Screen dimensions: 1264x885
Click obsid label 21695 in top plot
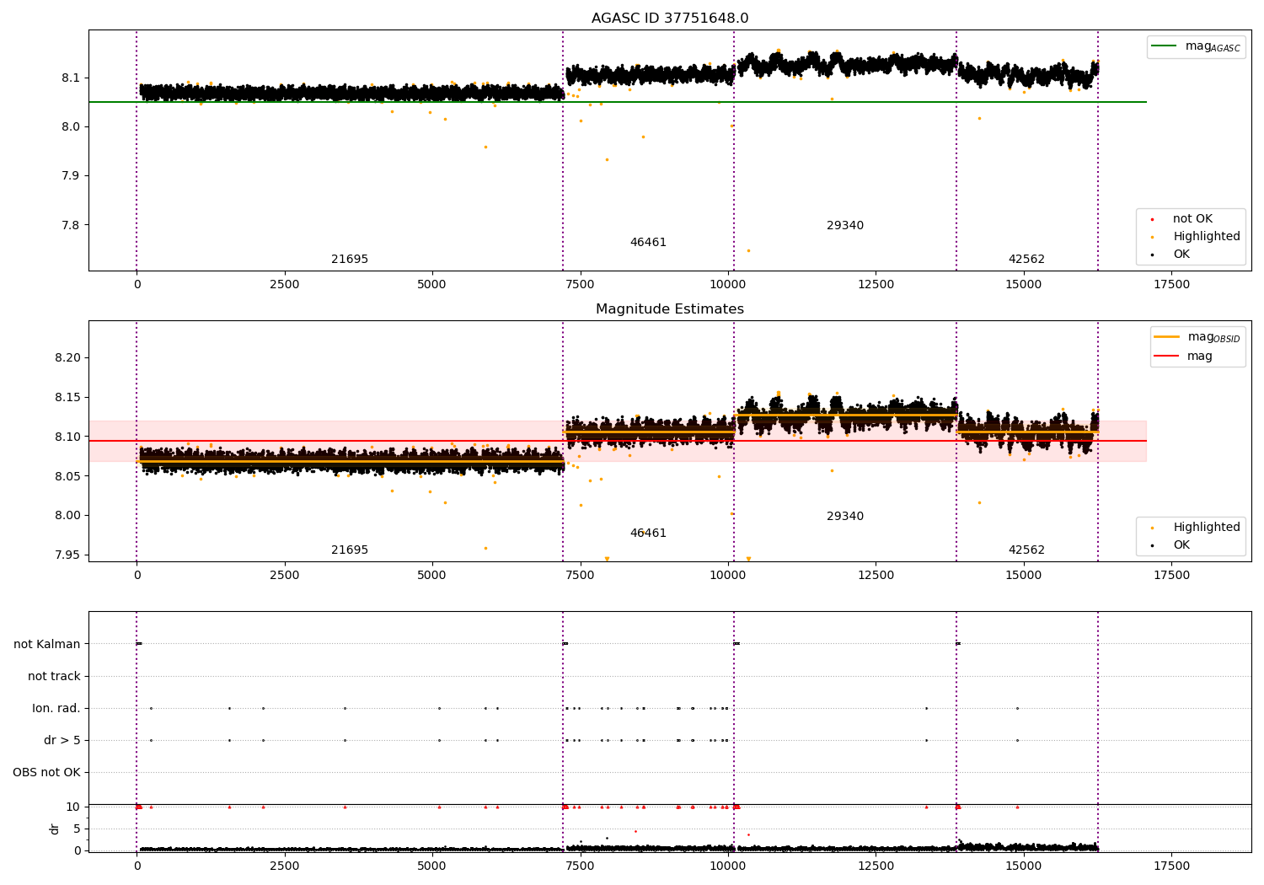[350, 260]
